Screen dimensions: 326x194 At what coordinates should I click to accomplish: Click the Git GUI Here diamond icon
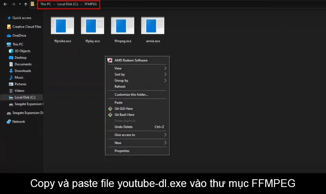click(x=110, y=109)
